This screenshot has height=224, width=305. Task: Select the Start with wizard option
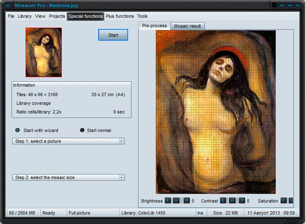[17, 130]
